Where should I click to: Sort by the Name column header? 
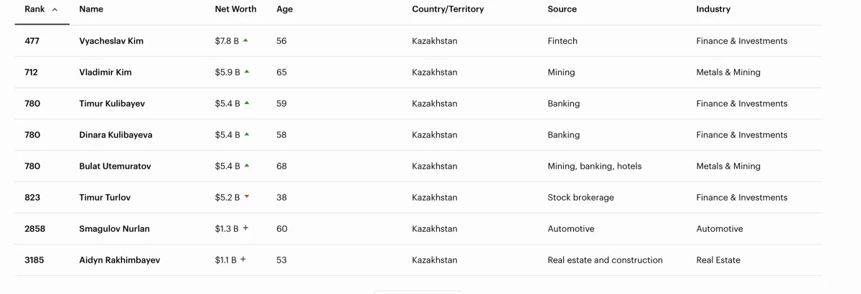click(91, 9)
